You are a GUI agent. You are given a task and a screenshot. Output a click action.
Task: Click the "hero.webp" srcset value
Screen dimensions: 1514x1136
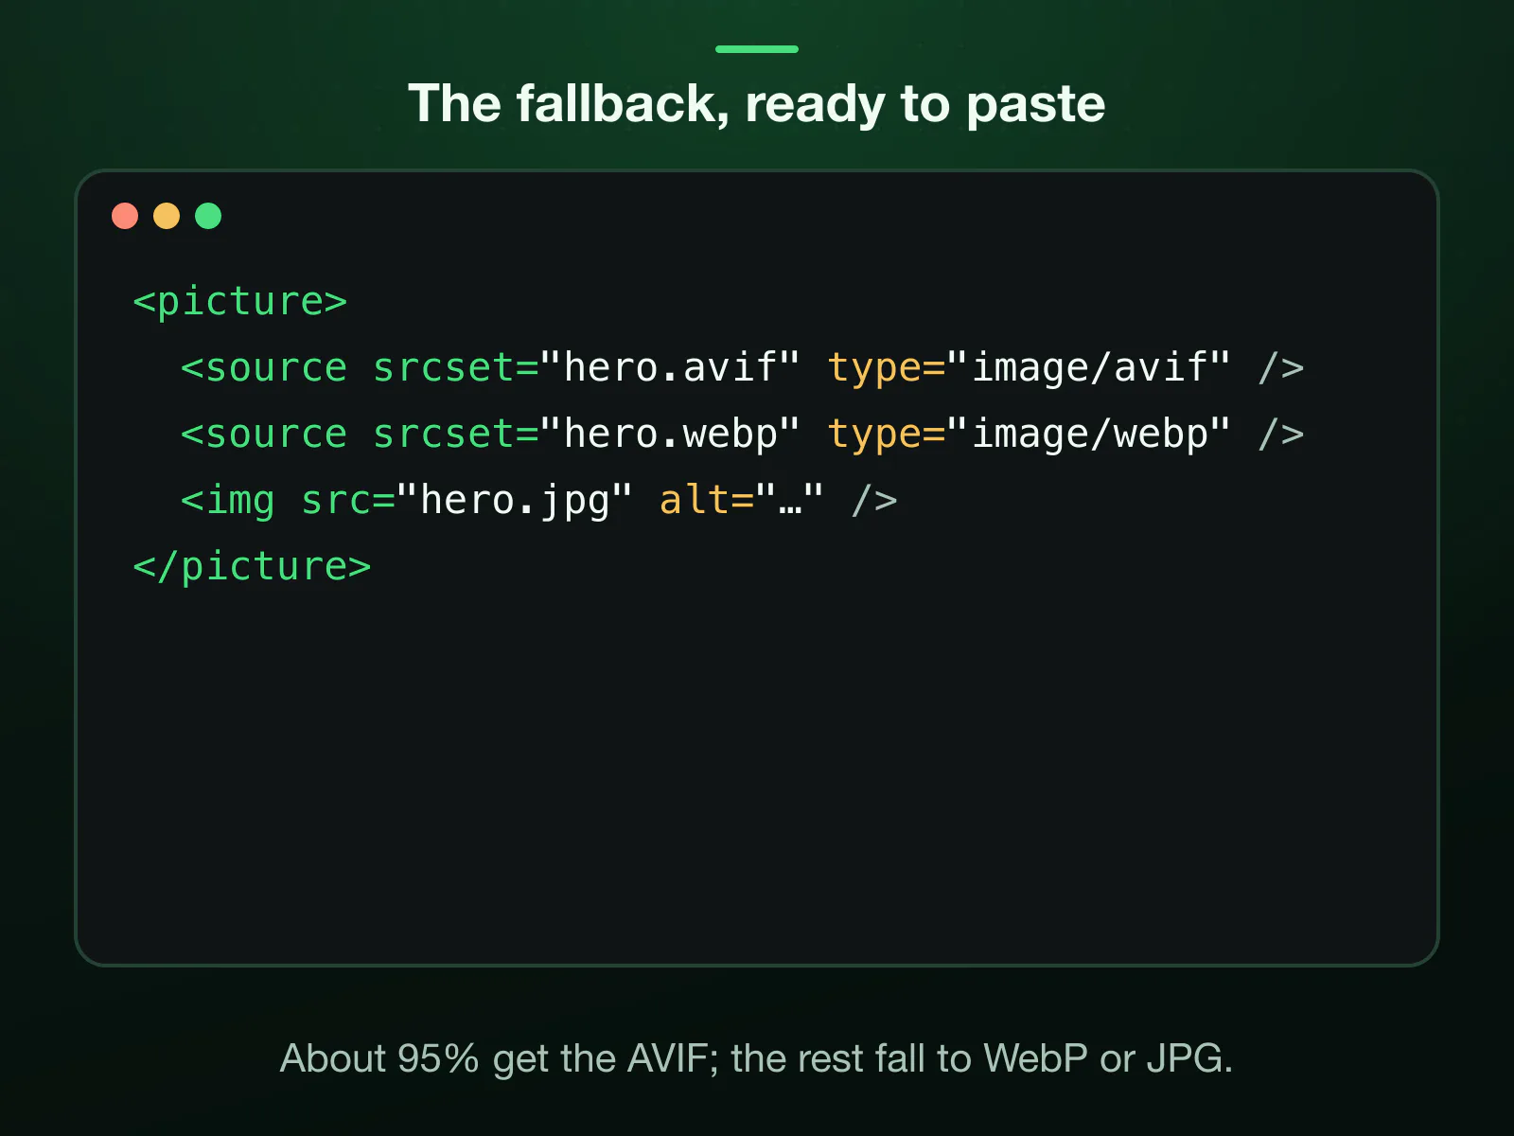[x=671, y=434]
